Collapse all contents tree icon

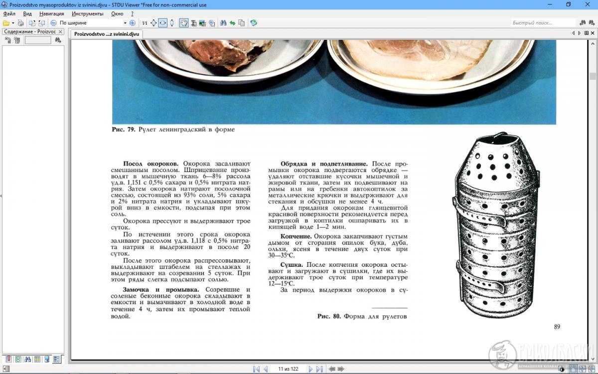tap(17, 40)
